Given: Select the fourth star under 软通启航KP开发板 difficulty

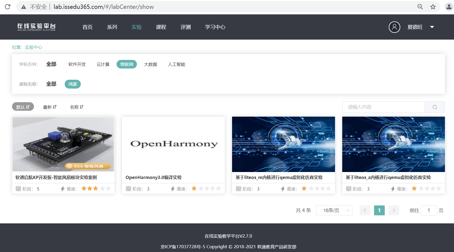Looking at the screenshot, I should (x=102, y=188).
